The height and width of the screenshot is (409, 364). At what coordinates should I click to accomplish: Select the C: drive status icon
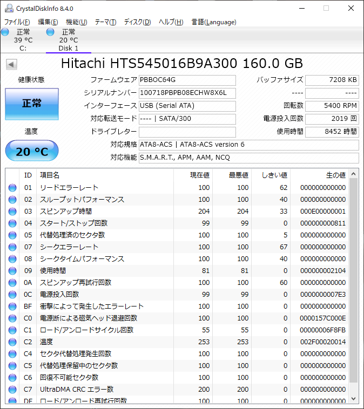pyautogui.click(x=5, y=32)
